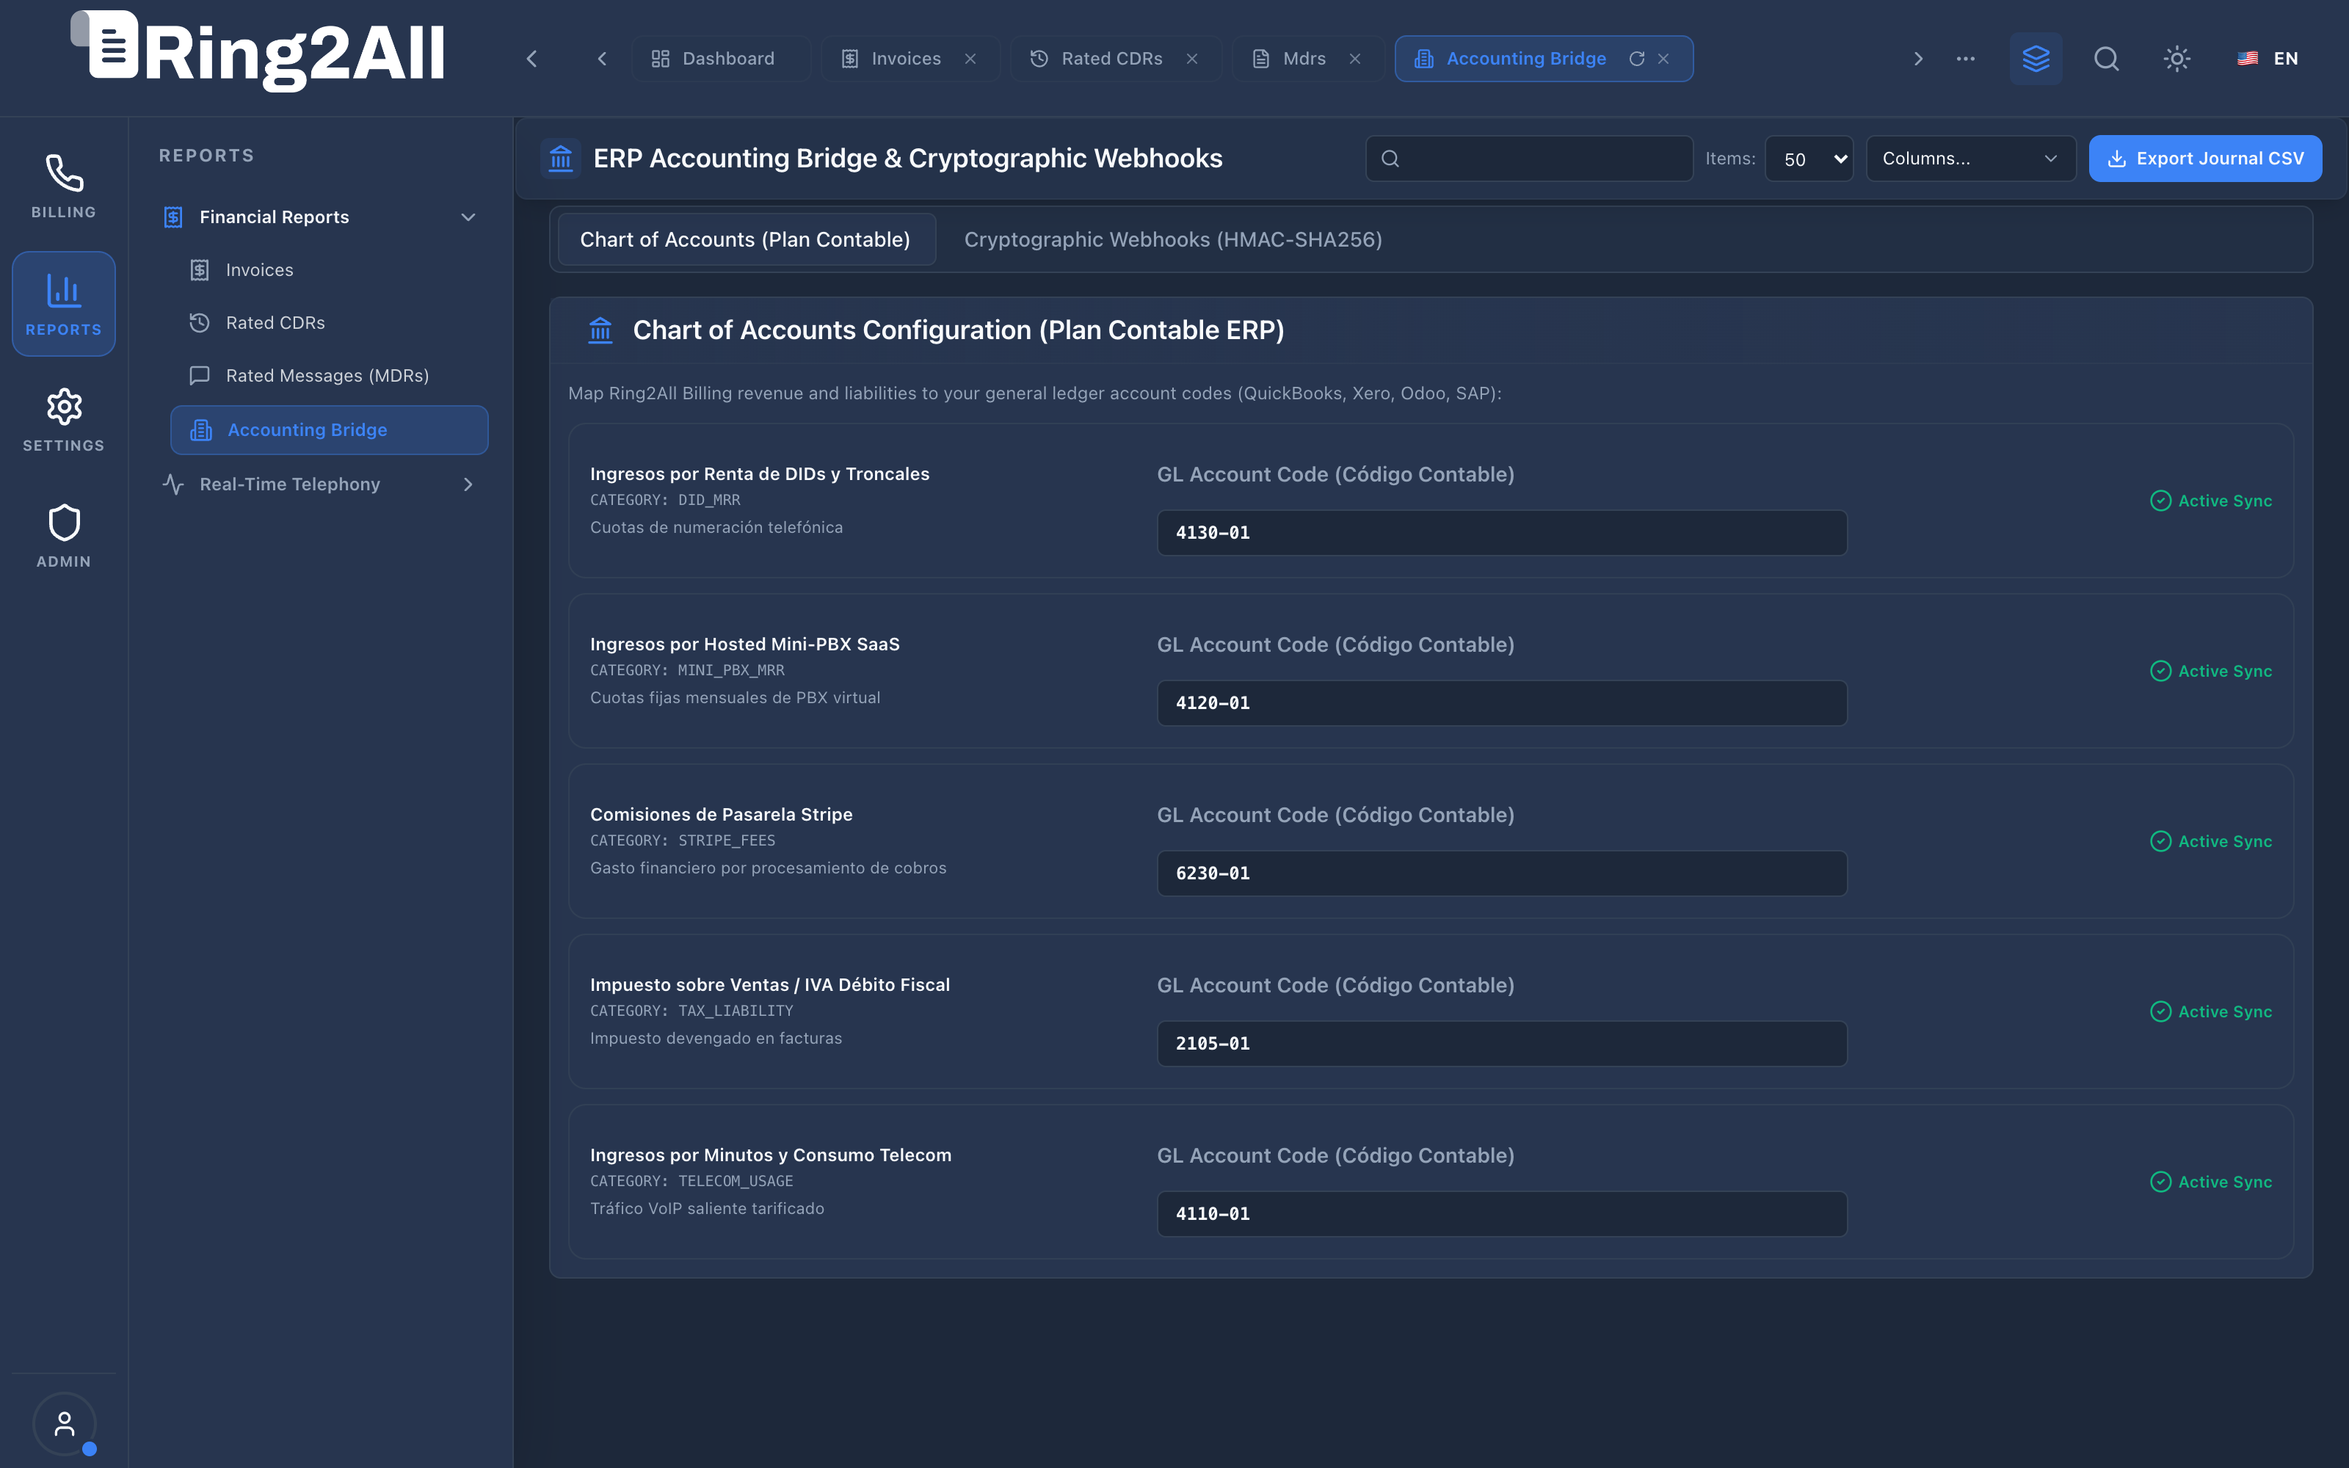The height and width of the screenshot is (1468, 2349).
Task: Click the Reports section in left rail
Action: click(x=64, y=304)
